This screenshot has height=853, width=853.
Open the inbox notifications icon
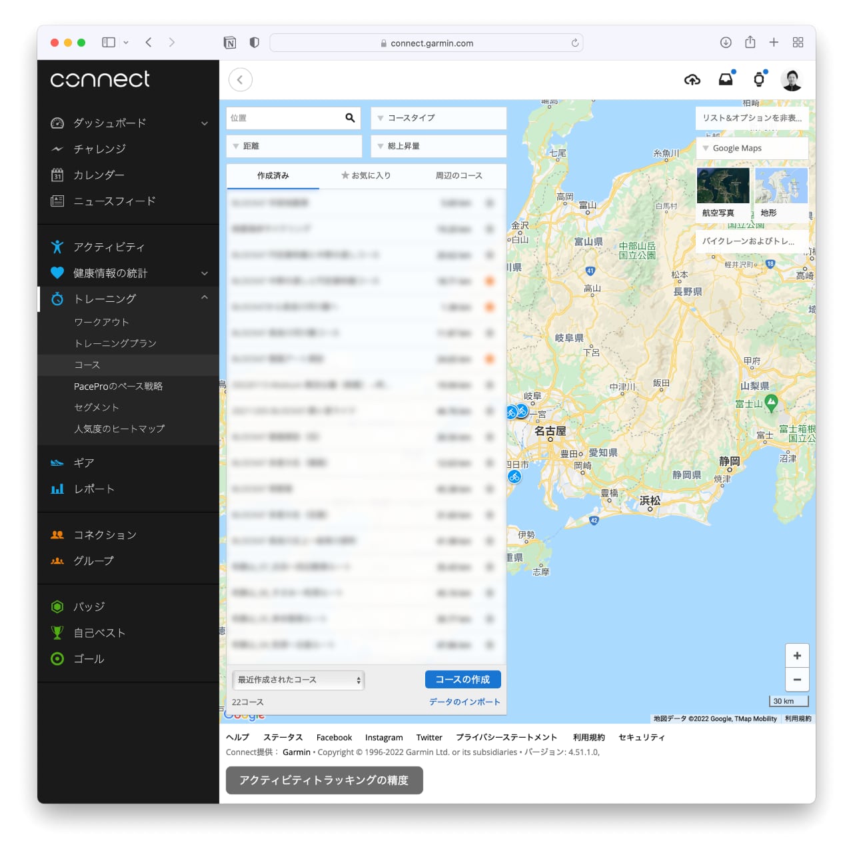tap(726, 80)
